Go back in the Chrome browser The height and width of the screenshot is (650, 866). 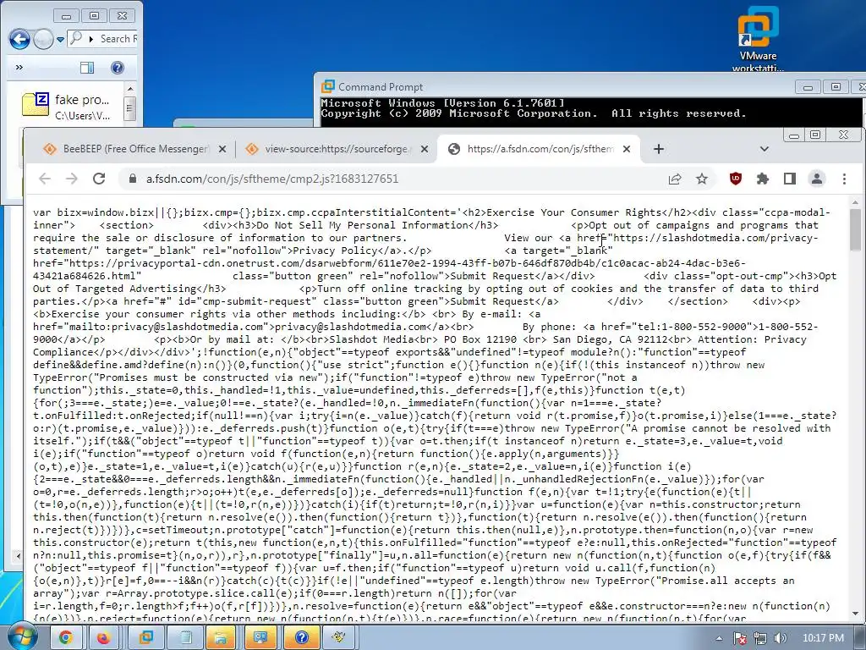45,179
